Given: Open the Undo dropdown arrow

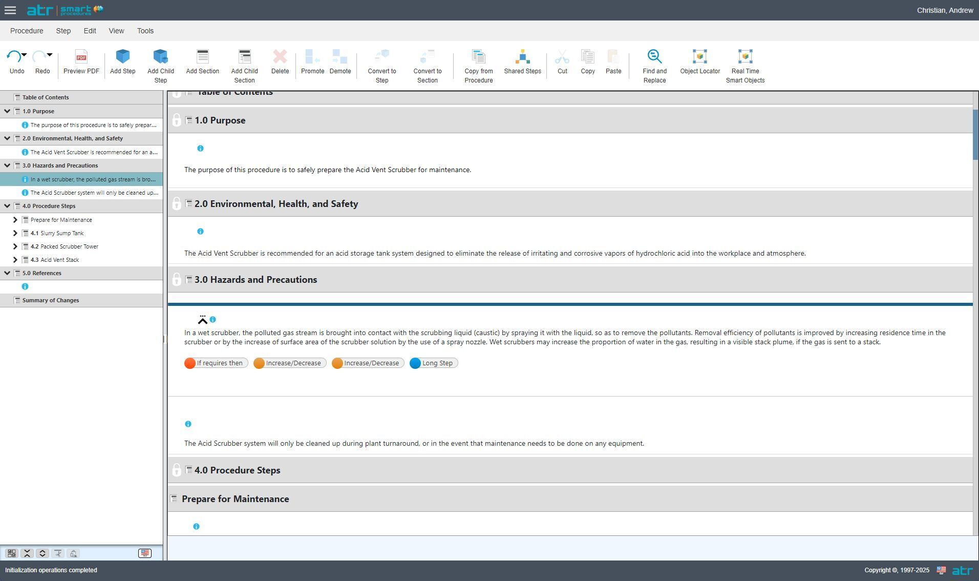Looking at the screenshot, I should click(x=24, y=54).
